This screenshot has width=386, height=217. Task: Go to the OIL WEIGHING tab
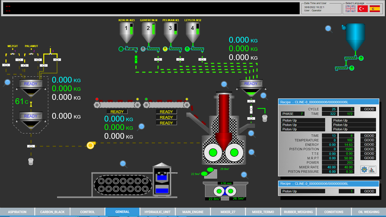tap(369, 212)
